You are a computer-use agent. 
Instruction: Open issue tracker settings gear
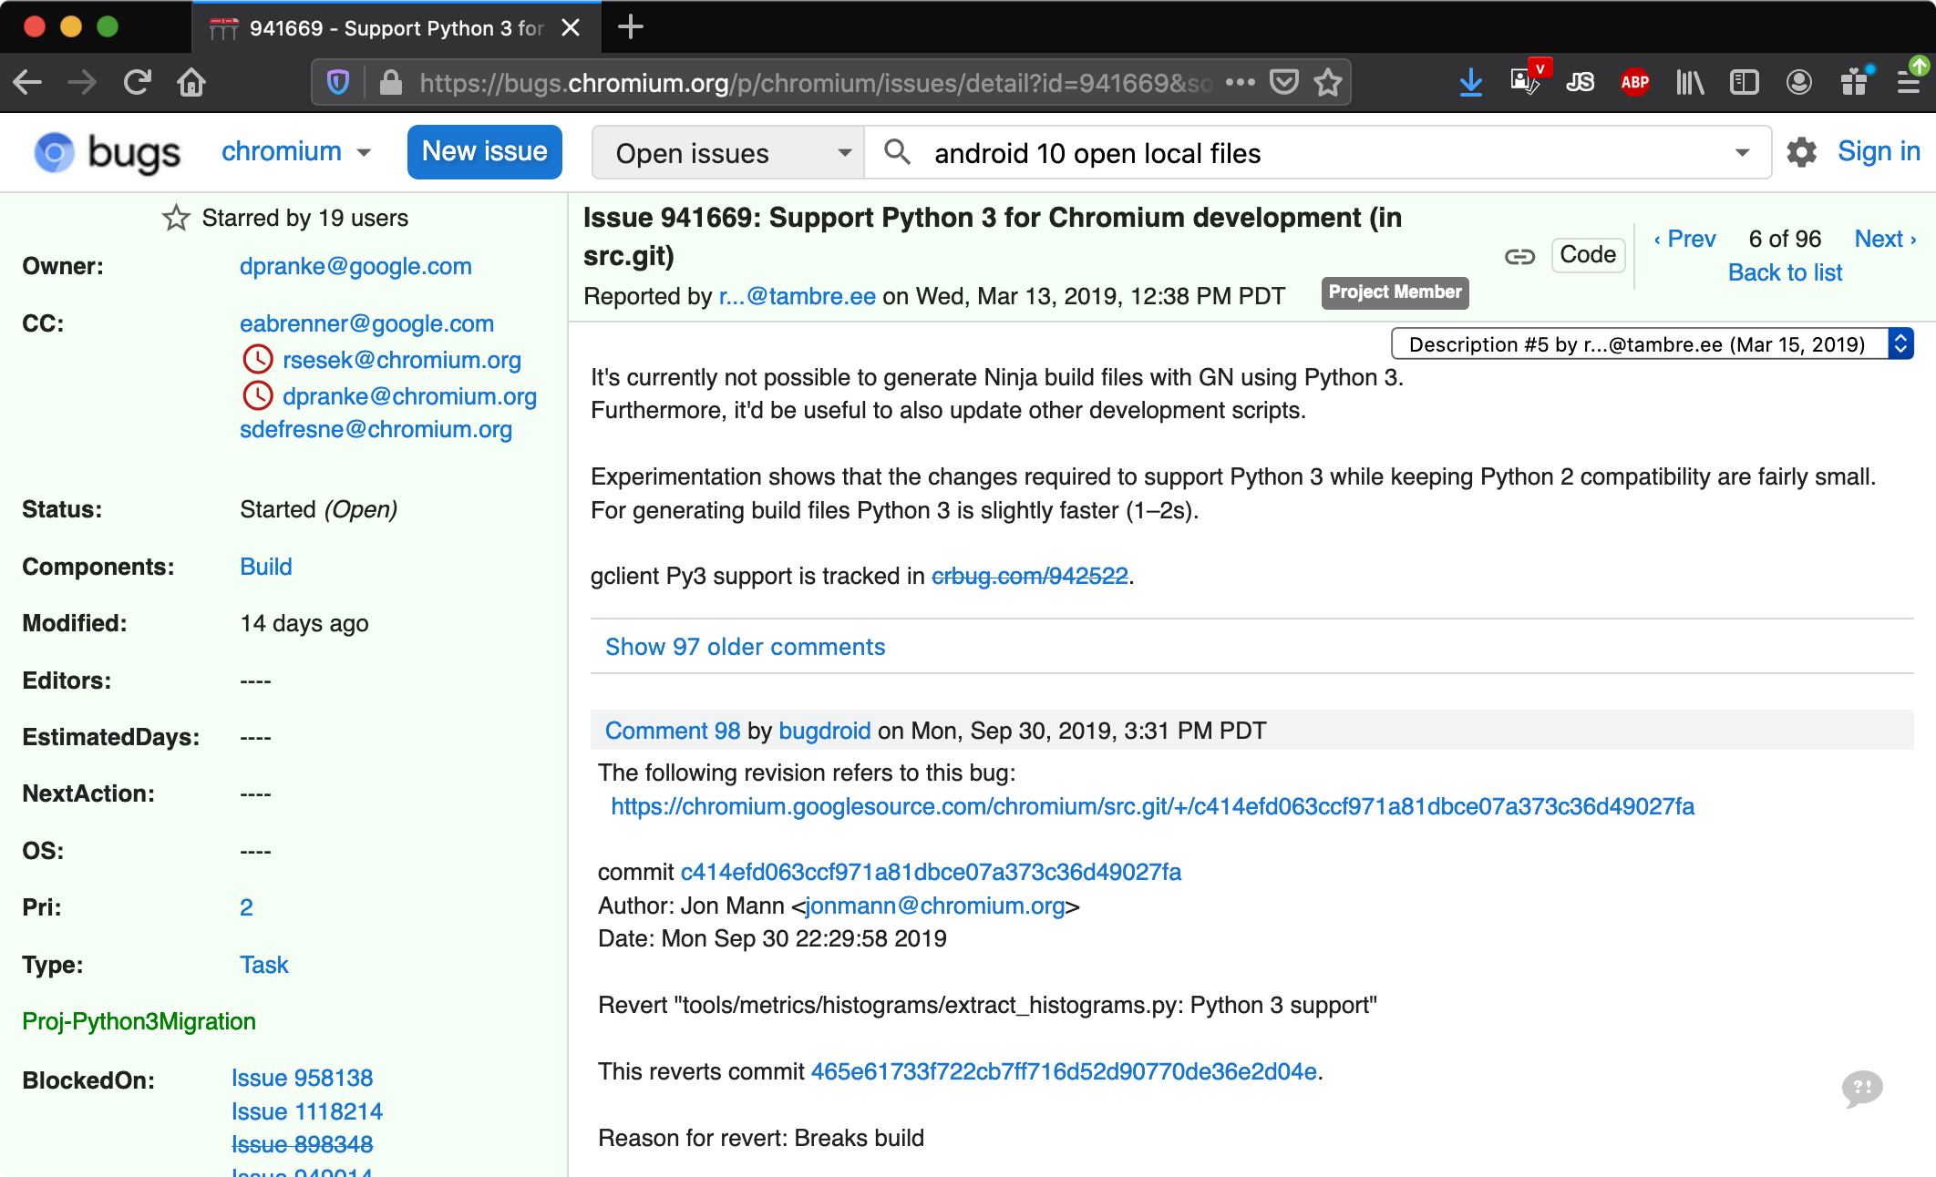click(x=1801, y=152)
